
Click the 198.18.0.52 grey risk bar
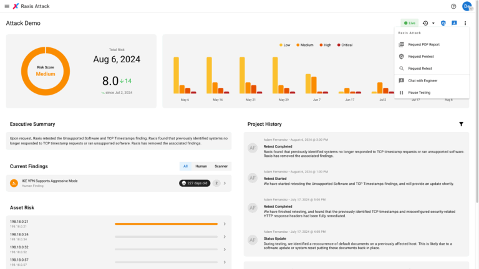click(x=166, y=250)
